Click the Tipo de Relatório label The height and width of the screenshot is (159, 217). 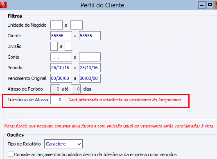24,144
